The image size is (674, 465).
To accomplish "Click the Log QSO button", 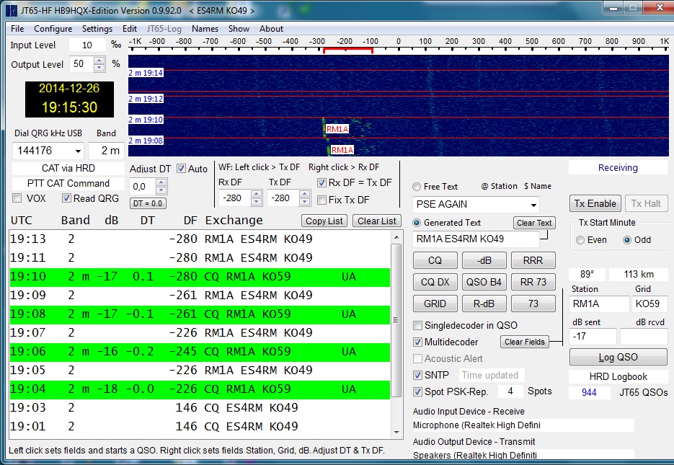I will [618, 358].
